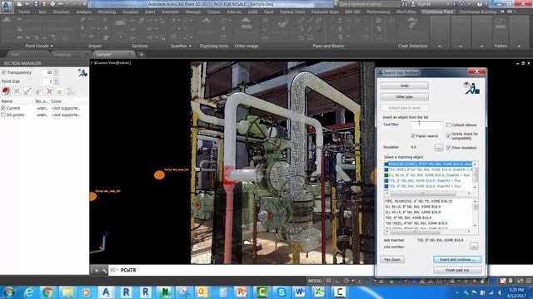The image size is (533, 299).
Task: Click the Windows Start button
Action: [x=8, y=292]
